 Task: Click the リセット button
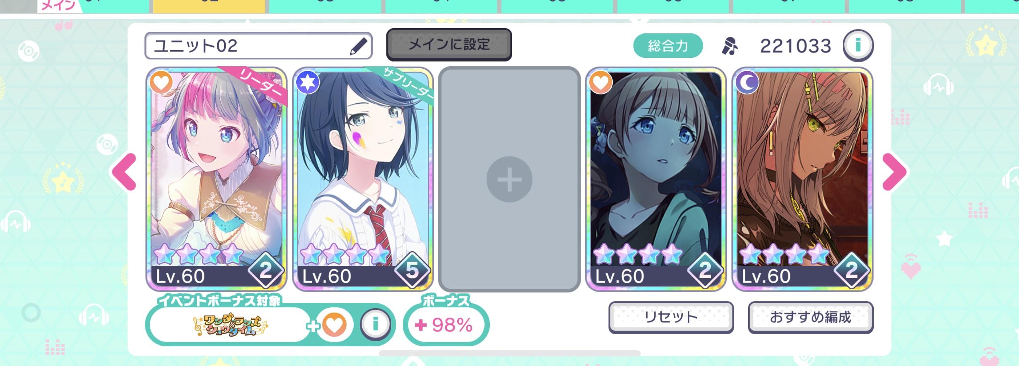pos(671,317)
